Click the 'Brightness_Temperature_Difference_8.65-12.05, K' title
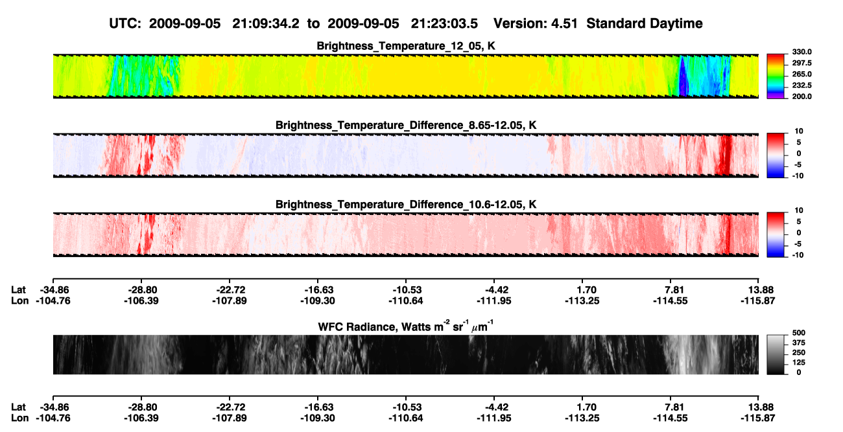 click(x=406, y=125)
